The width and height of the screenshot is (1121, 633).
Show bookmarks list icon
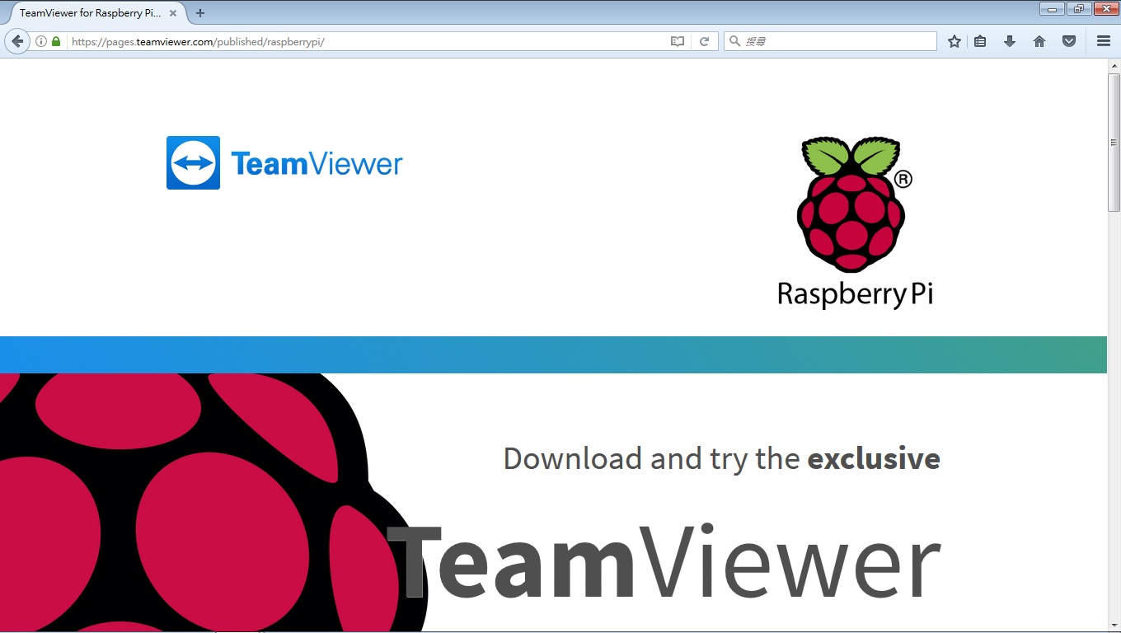point(980,41)
